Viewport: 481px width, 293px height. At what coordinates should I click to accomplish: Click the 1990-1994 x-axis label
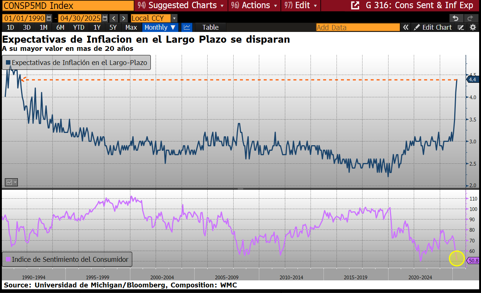pos(34,277)
